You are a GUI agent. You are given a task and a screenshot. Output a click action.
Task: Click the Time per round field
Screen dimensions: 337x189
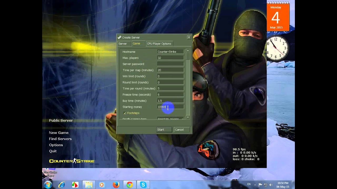point(171,88)
